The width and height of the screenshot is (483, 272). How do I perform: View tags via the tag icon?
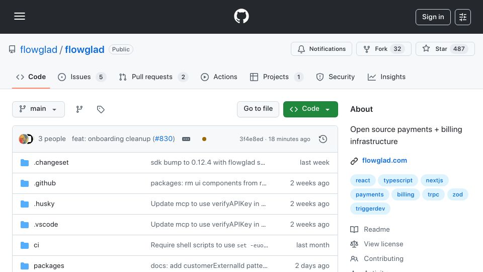point(101,109)
